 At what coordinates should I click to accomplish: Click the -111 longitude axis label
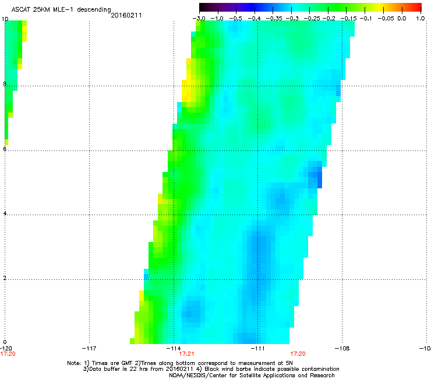[257, 349]
